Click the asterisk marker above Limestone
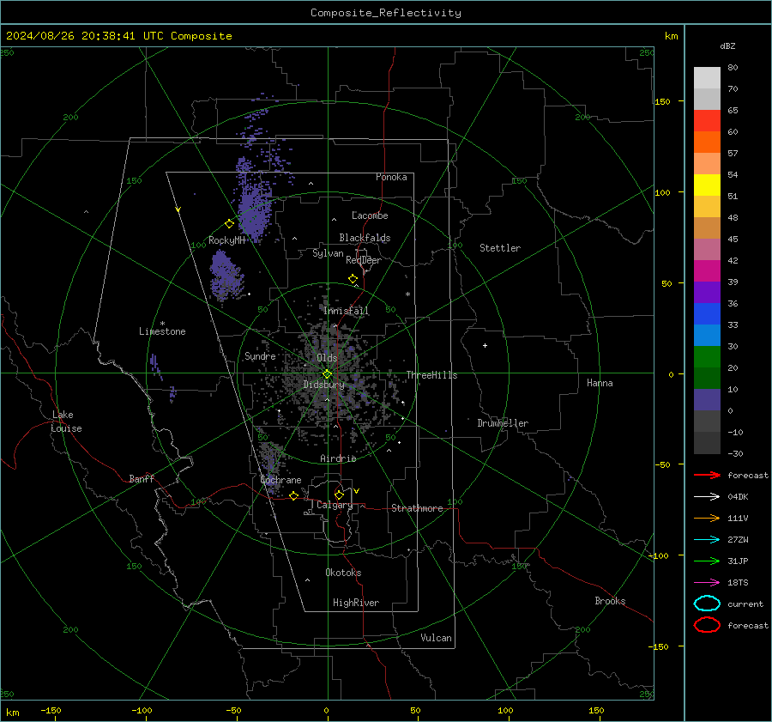Viewport: 772px width, 722px height. (162, 324)
